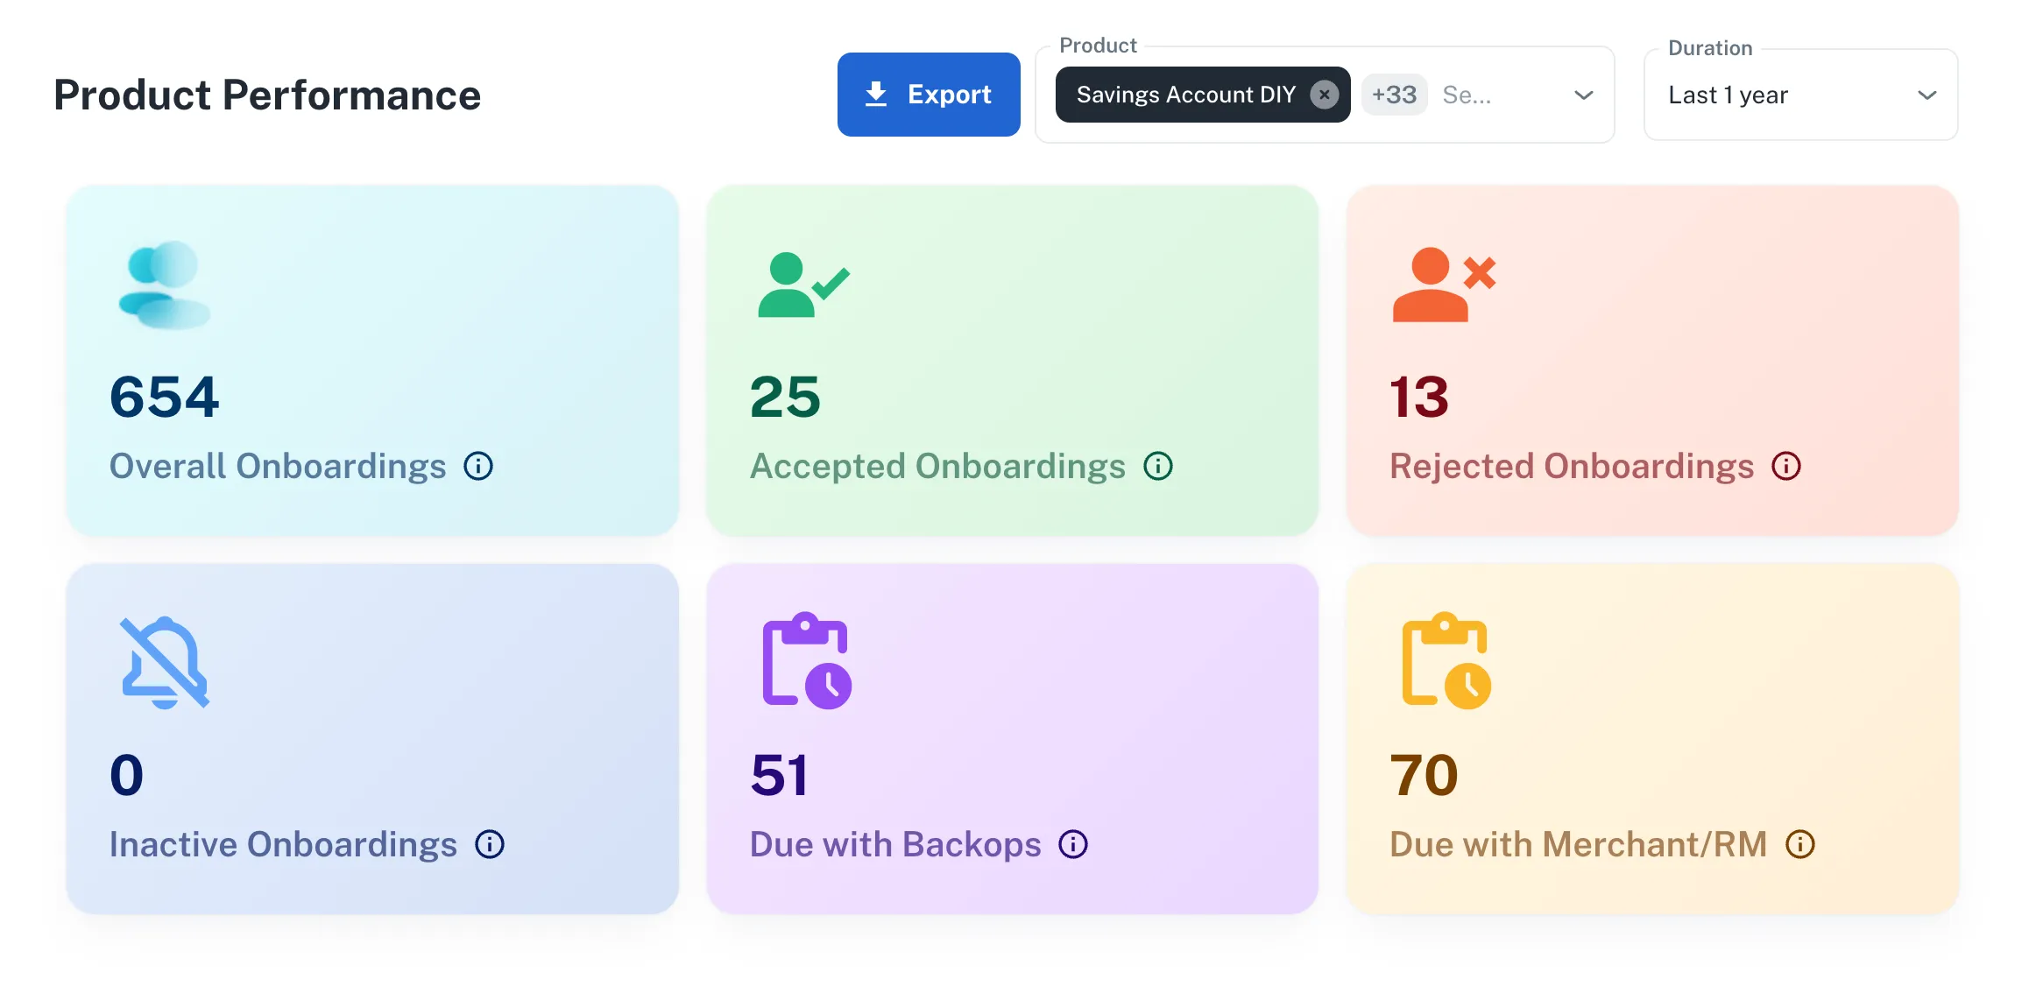The height and width of the screenshot is (986, 2029).
Task: Click the muted bell inactive icon
Action: [165, 662]
